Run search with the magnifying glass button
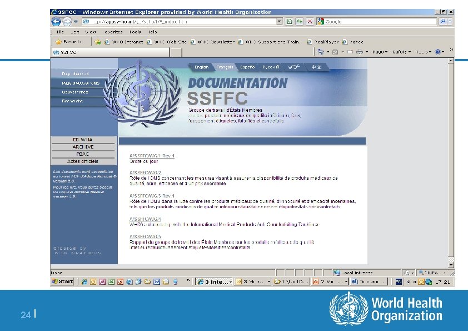Viewport: 468px width, 331px height. point(442,22)
